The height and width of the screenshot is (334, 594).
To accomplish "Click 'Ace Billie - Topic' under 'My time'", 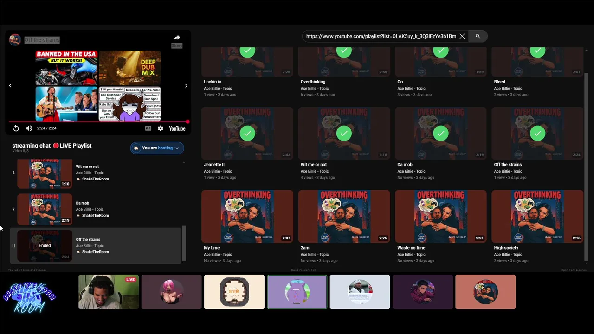I will point(218,254).
